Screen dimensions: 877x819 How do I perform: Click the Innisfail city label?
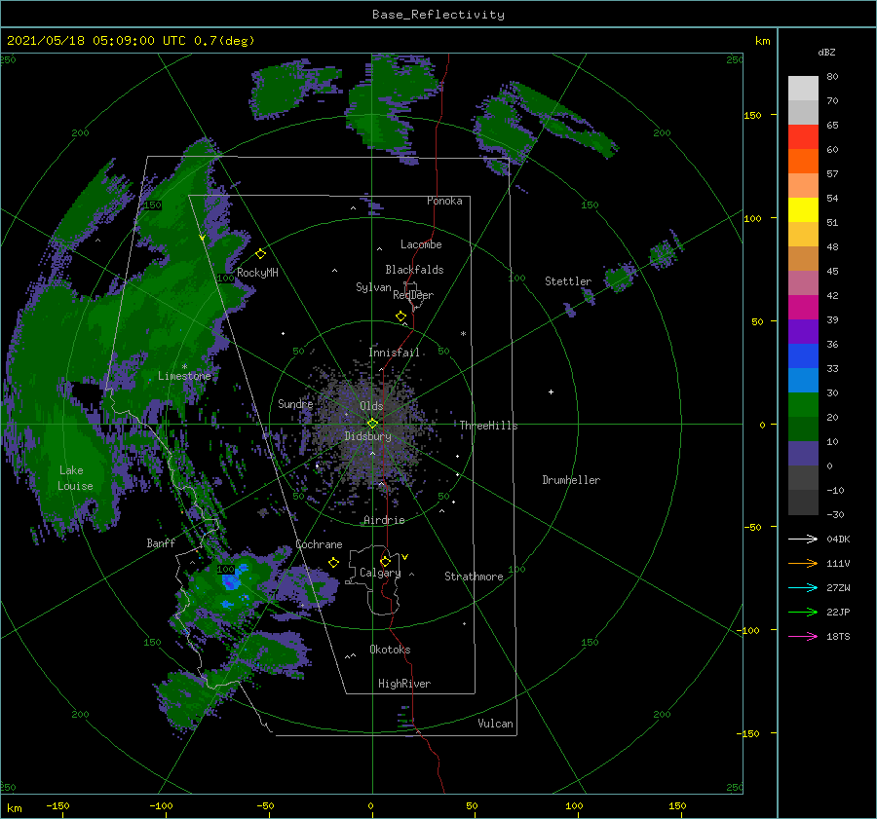coord(395,353)
